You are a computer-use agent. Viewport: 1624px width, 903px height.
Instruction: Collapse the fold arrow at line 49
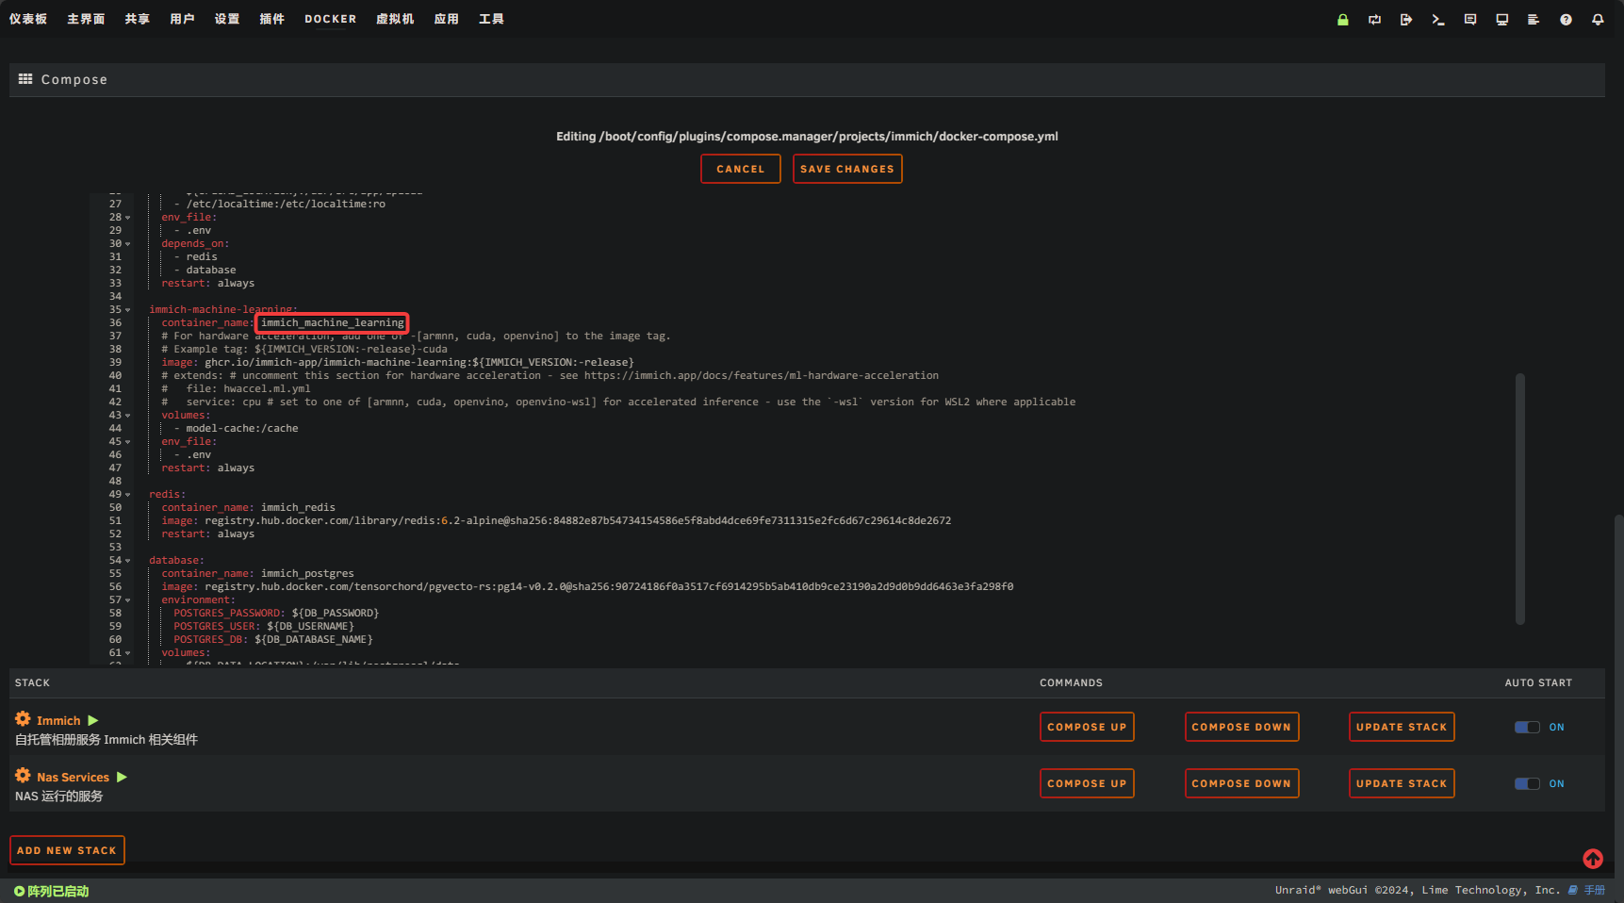point(128,495)
